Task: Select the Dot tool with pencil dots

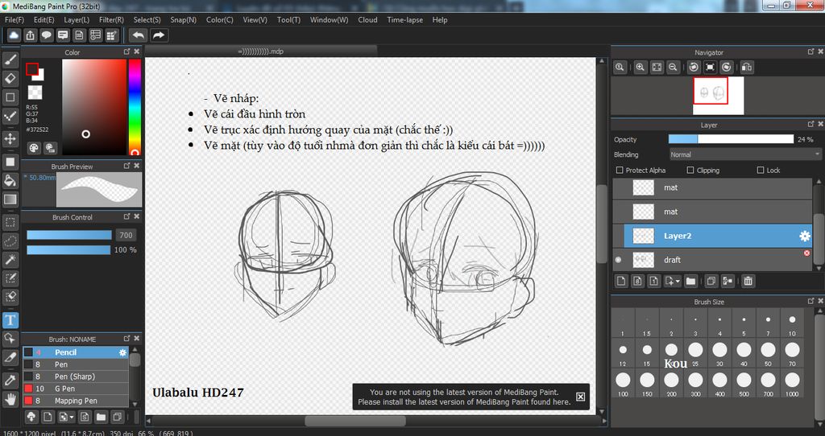Action: coord(10,117)
